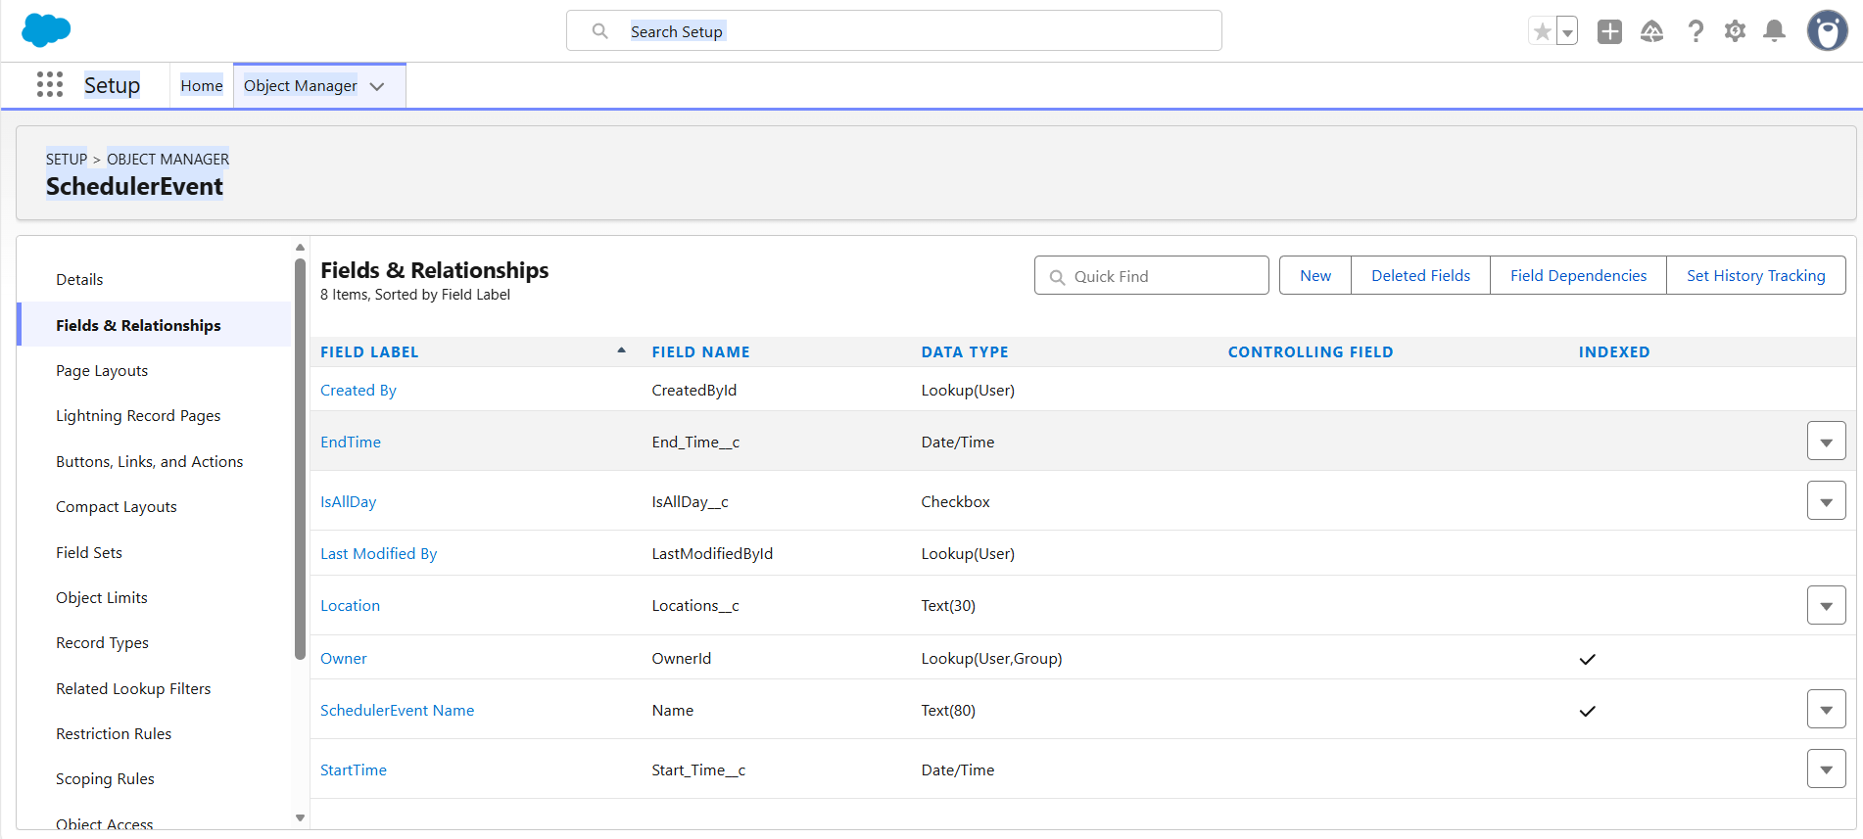The height and width of the screenshot is (839, 1863).
Task: Open Compact Layouts sidebar item
Action: pos(117,507)
